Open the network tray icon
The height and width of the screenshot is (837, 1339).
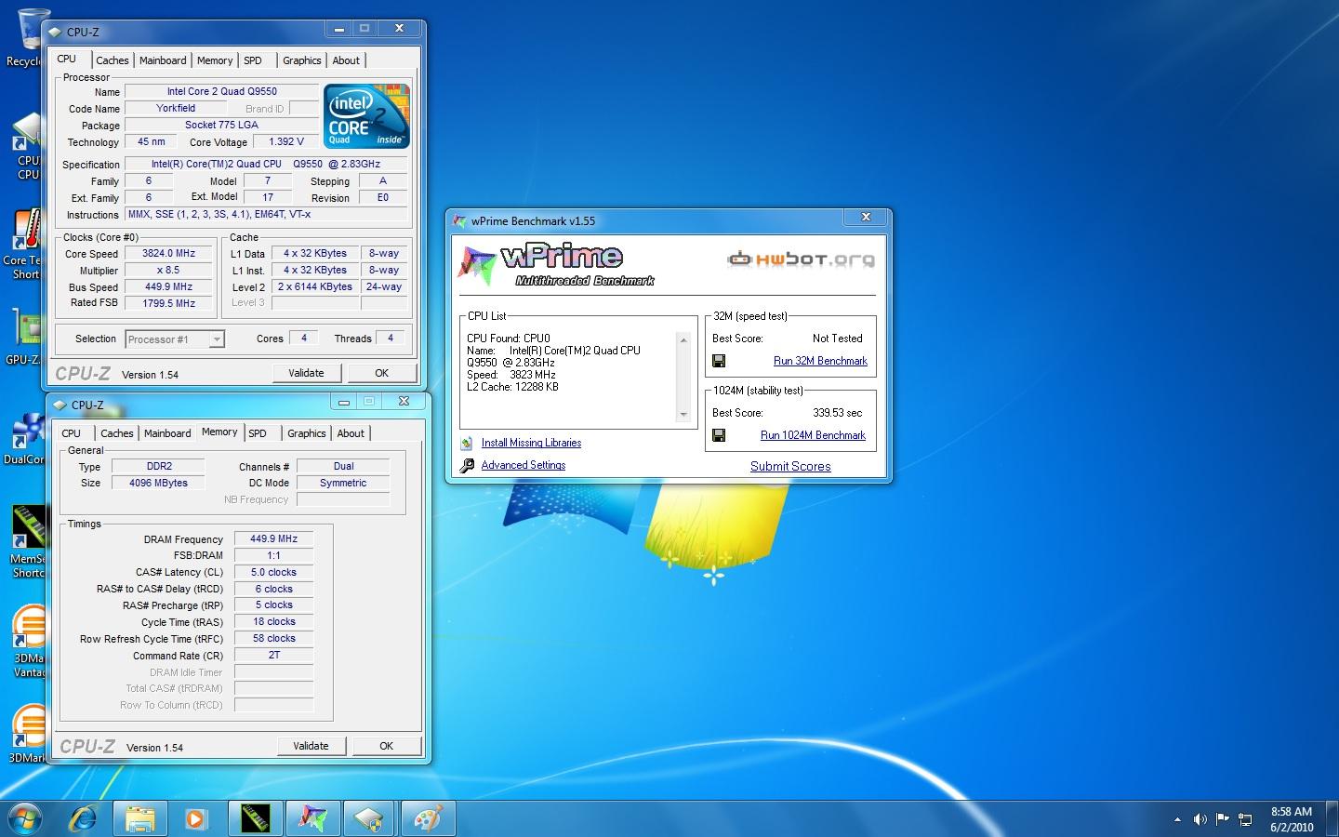coord(1245,819)
